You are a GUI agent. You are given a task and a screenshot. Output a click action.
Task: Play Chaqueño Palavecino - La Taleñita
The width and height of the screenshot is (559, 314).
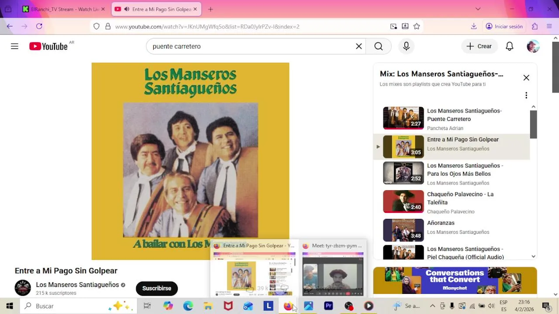coord(452,202)
